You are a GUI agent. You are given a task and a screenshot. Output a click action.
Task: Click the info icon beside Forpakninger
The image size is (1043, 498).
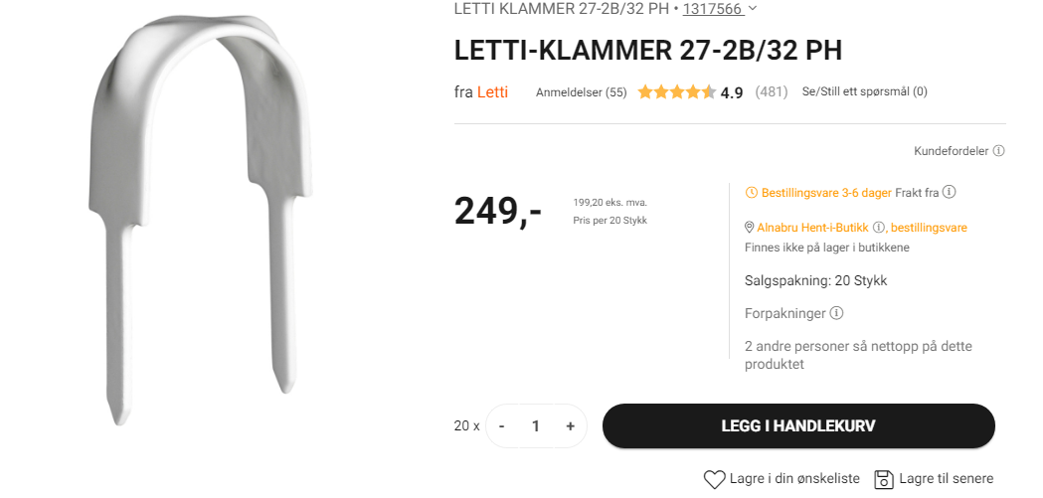click(x=837, y=312)
